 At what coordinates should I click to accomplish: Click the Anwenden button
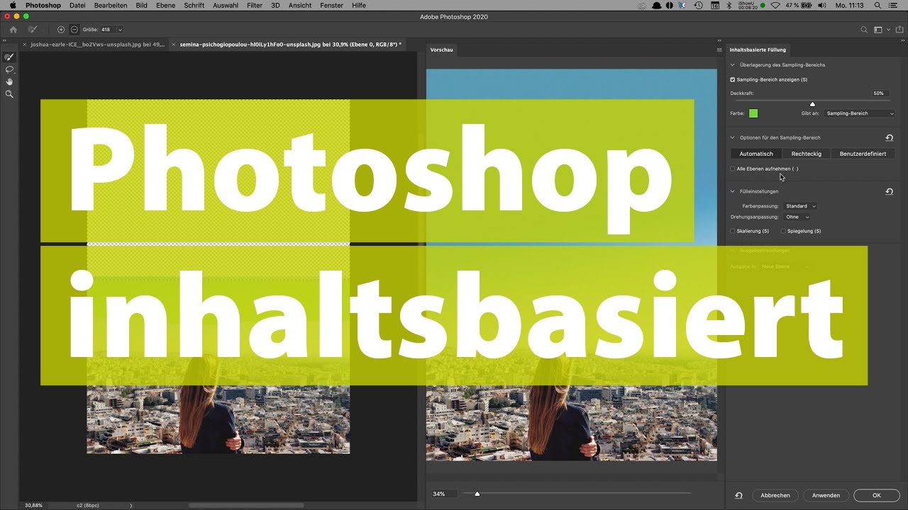pos(826,495)
